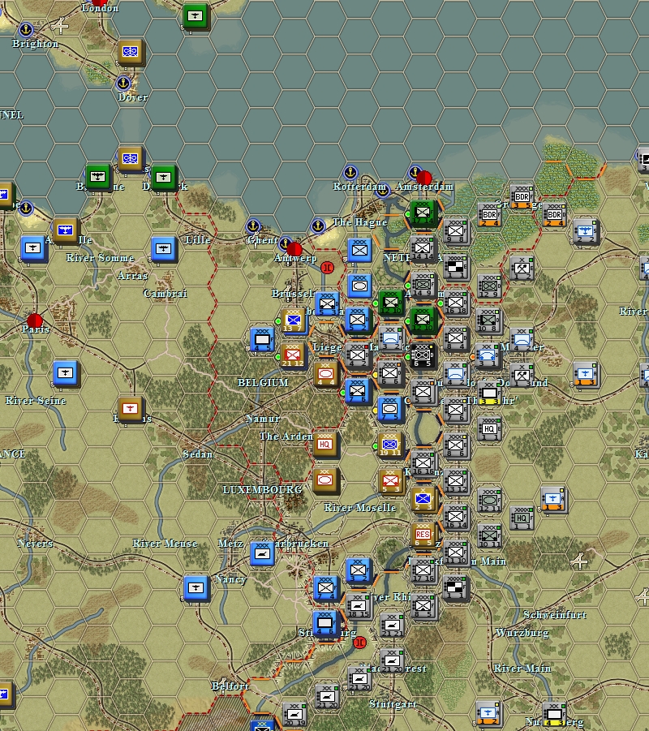Select the grey infantry unit marked 16 16
Image resolution: width=649 pixels, height=731 pixels.
tap(423, 462)
